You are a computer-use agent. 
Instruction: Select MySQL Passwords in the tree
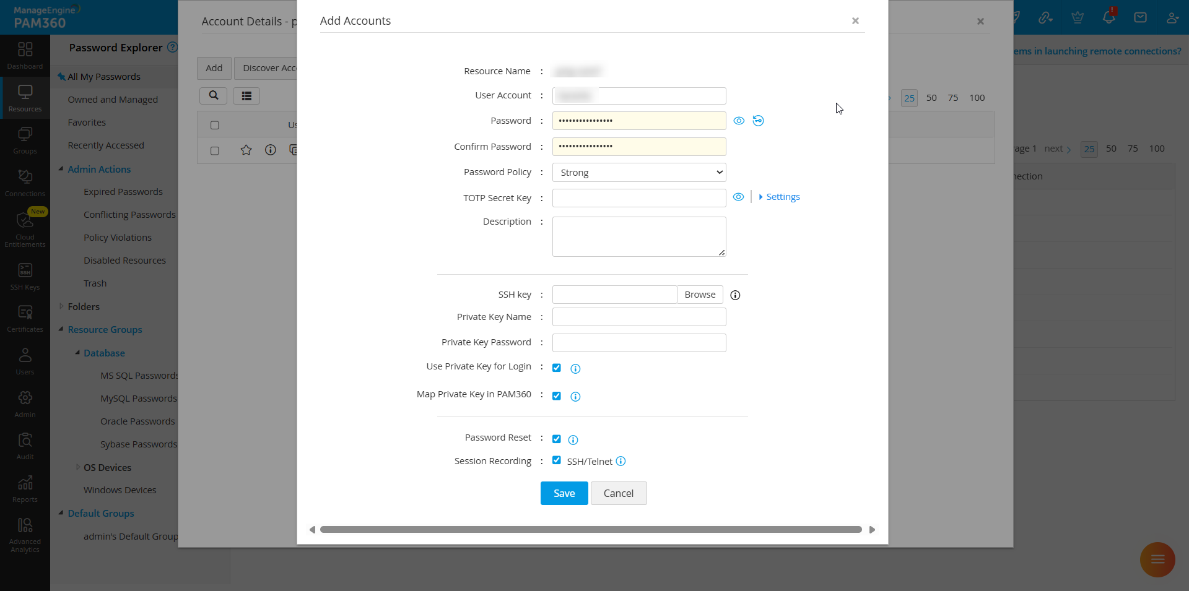click(x=137, y=398)
